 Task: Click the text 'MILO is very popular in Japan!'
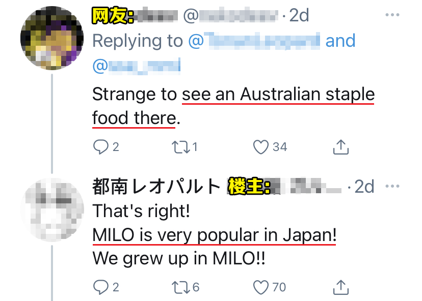pyautogui.click(x=214, y=236)
